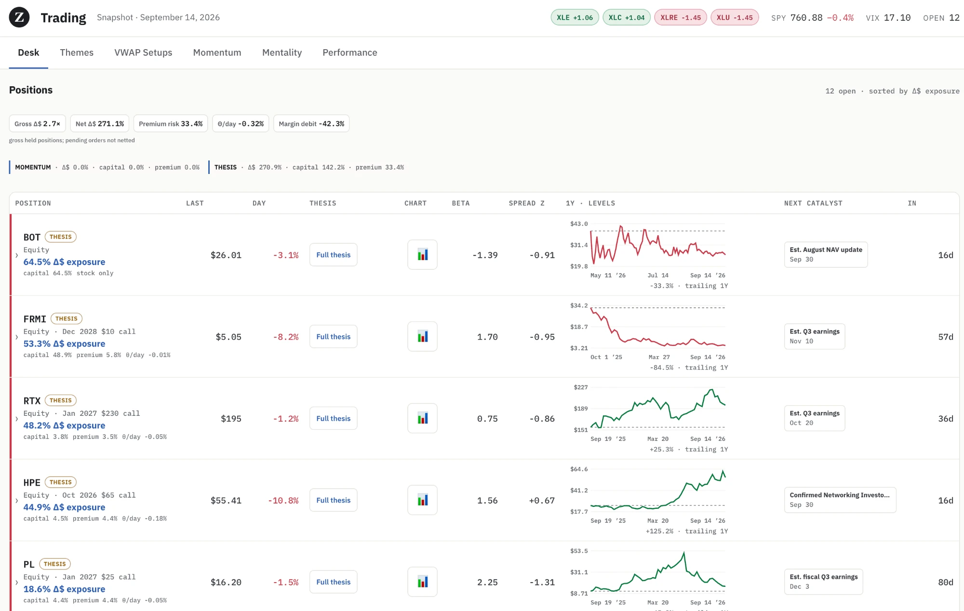Click the Gross Δ$ 2.7× stat chip

coord(38,124)
